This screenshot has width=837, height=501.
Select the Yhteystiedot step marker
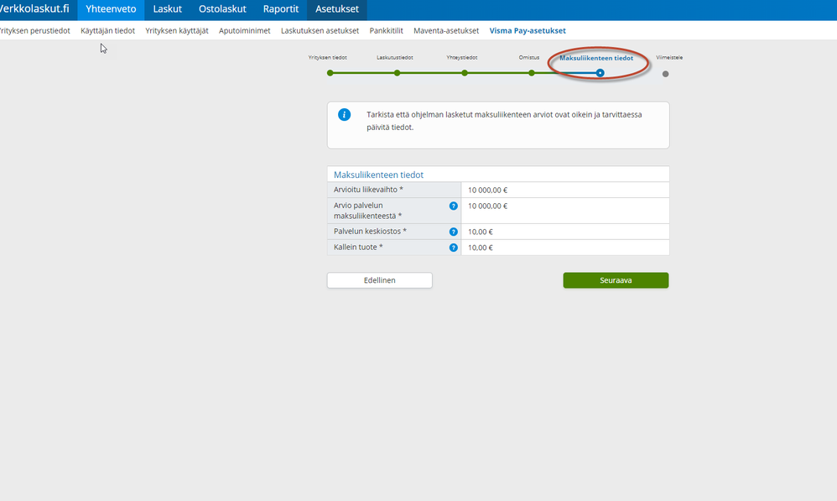pos(465,73)
